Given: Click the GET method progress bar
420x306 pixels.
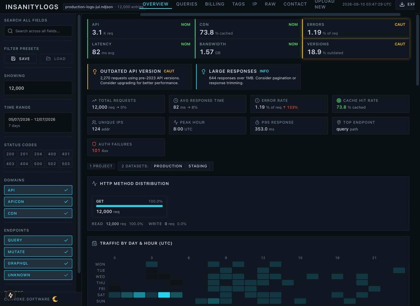Looking at the screenshot, I should click(x=129, y=206).
